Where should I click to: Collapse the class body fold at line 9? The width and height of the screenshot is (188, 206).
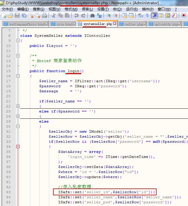coord(18,40)
